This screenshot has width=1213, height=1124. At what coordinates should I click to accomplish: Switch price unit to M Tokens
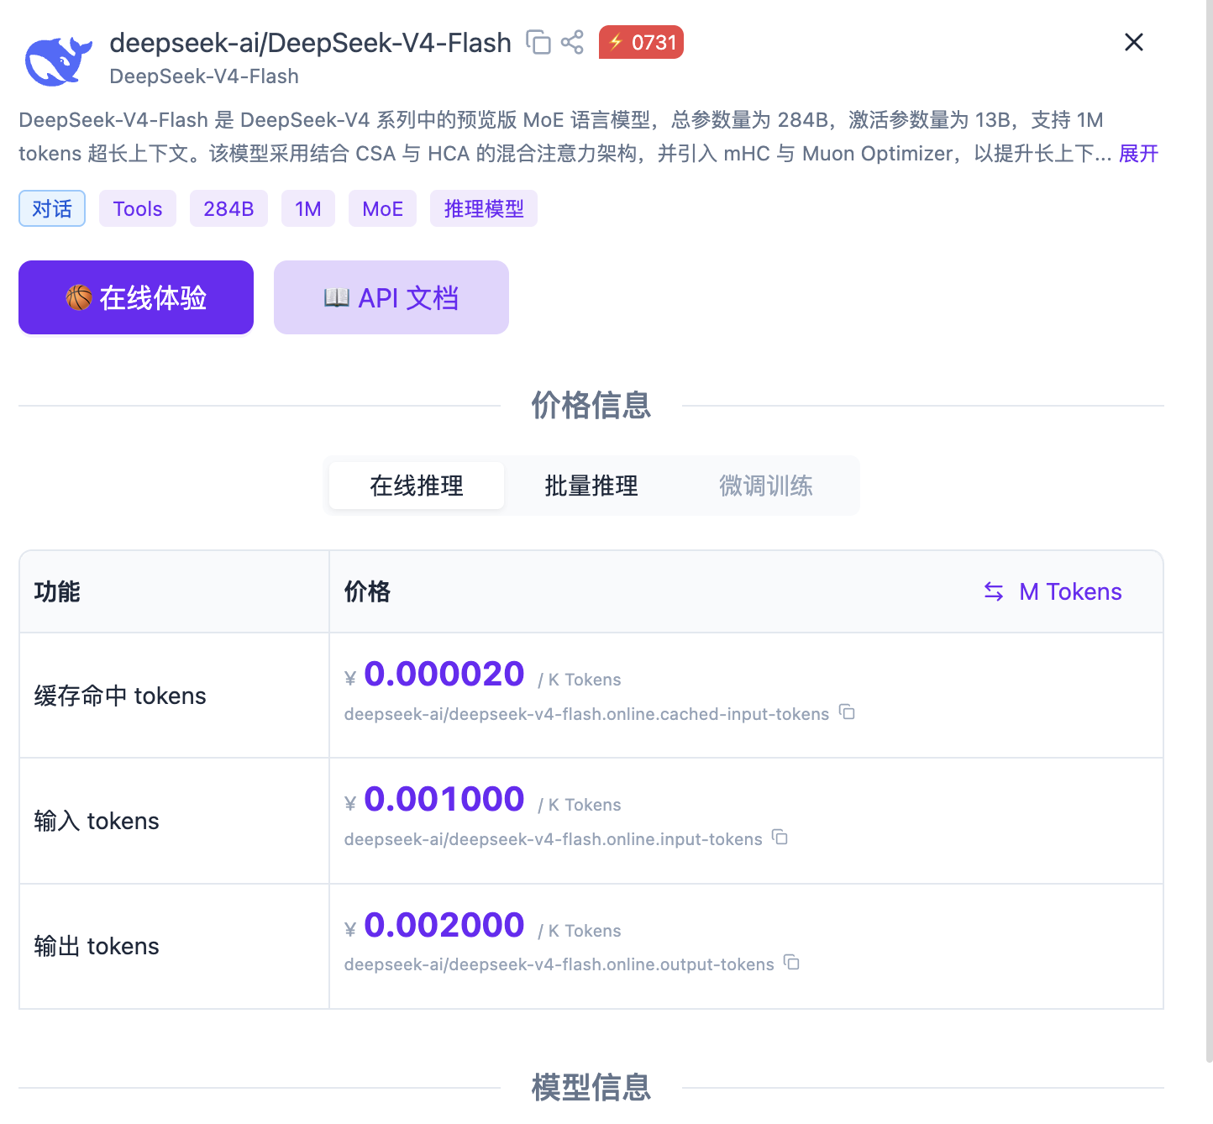1053,591
